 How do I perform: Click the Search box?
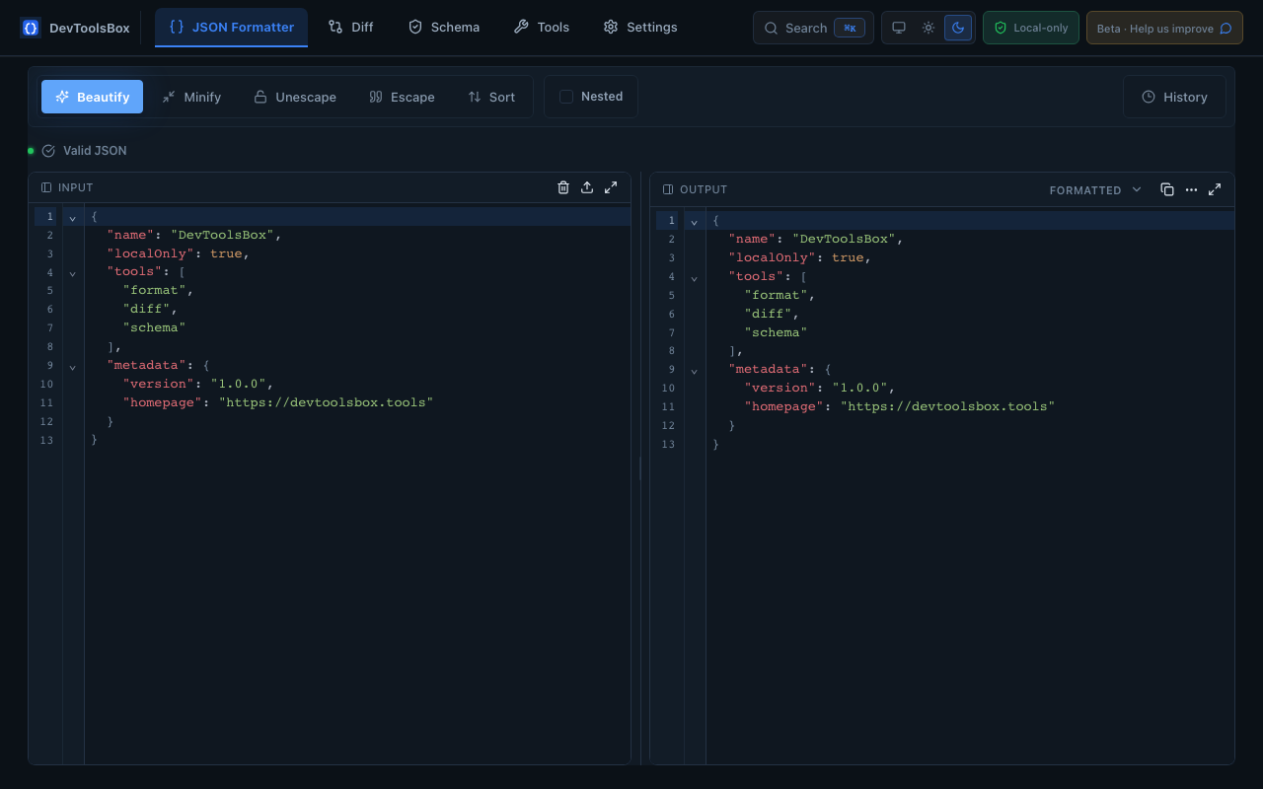click(813, 28)
